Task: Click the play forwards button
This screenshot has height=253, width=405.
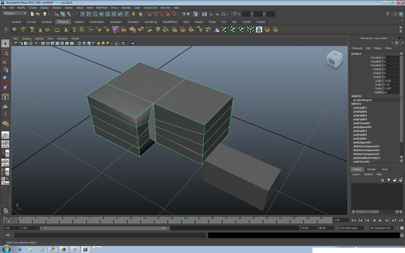Action: click(x=380, y=221)
